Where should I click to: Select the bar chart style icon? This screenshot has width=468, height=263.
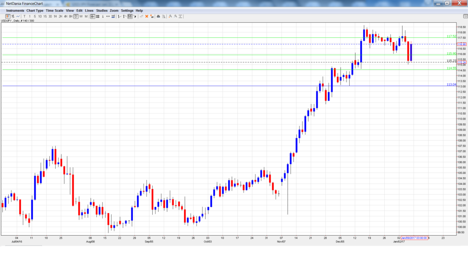coord(13,16)
